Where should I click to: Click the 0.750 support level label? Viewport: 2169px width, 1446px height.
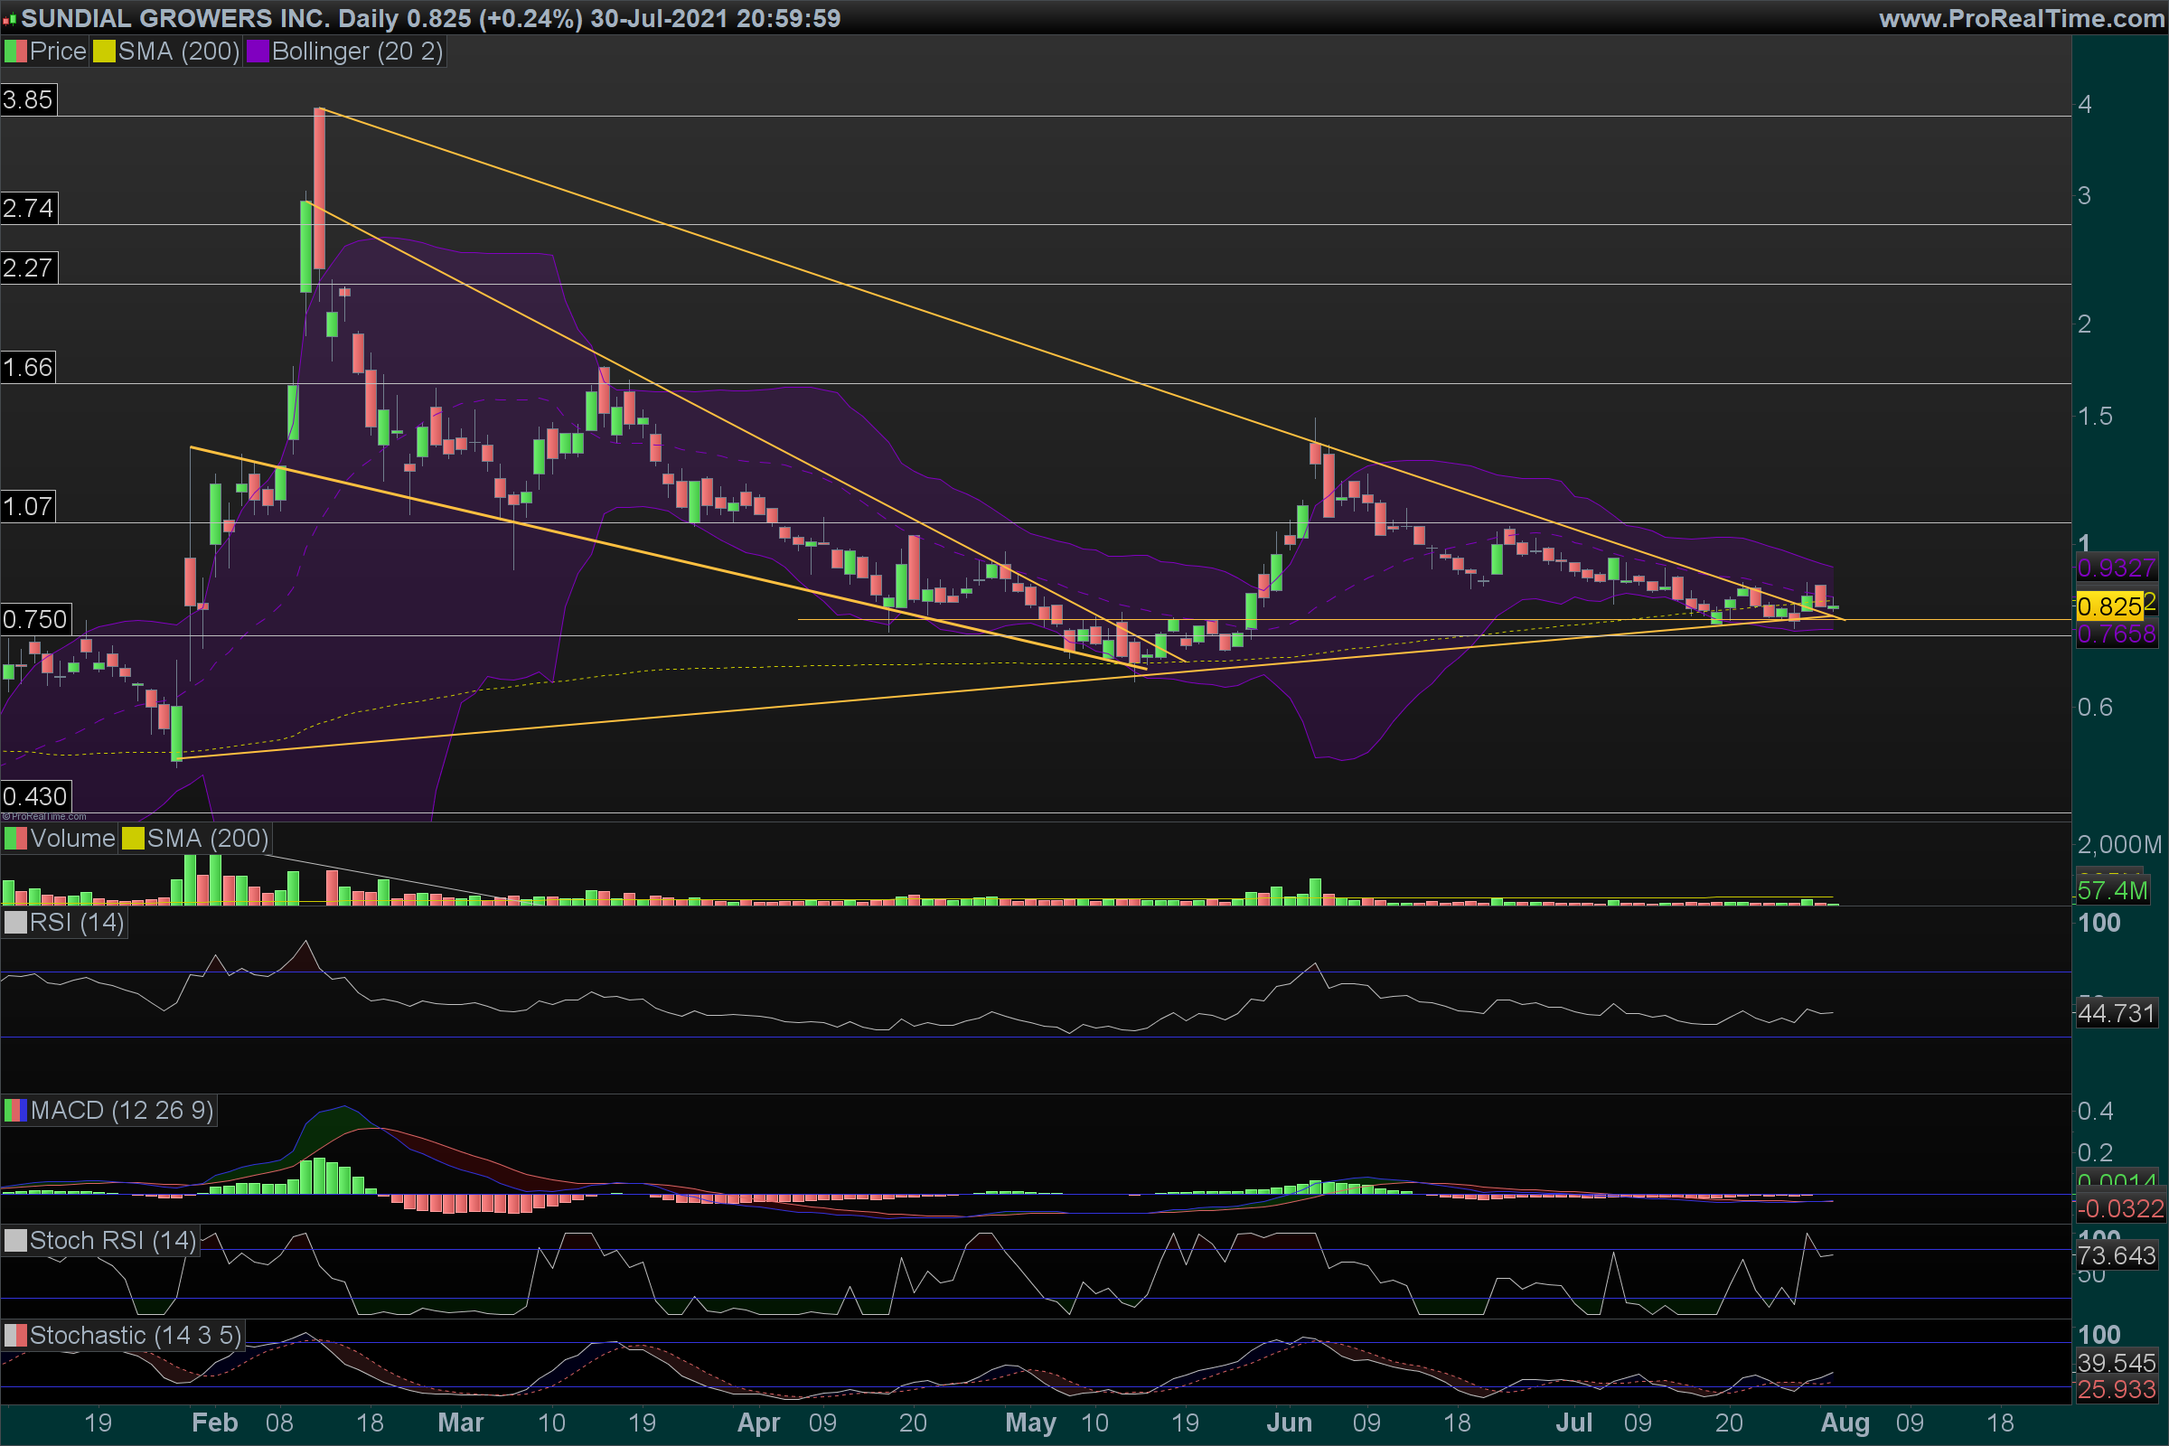tap(35, 619)
